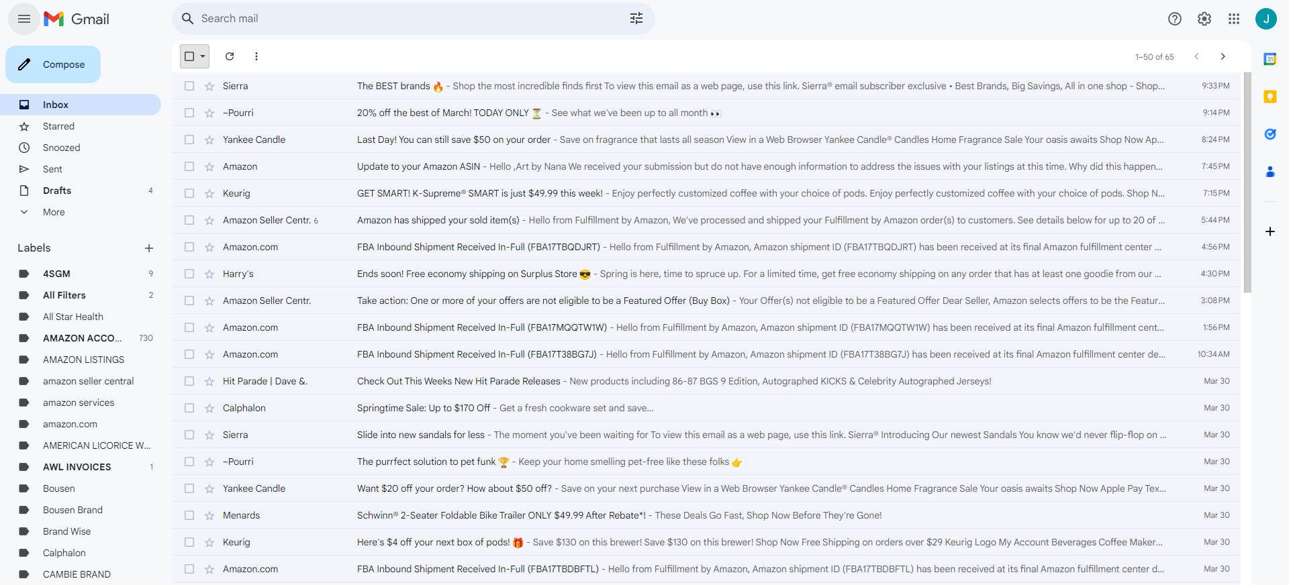This screenshot has width=1289, height=585.
Task: Open Contacts side panel
Action: point(1270,172)
